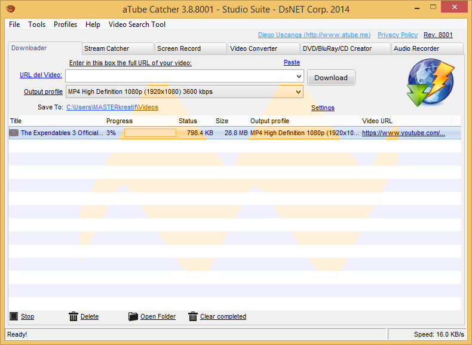Open the Video Search Tool menu
The width and height of the screenshot is (472, 345).
[x=137, y=25]
